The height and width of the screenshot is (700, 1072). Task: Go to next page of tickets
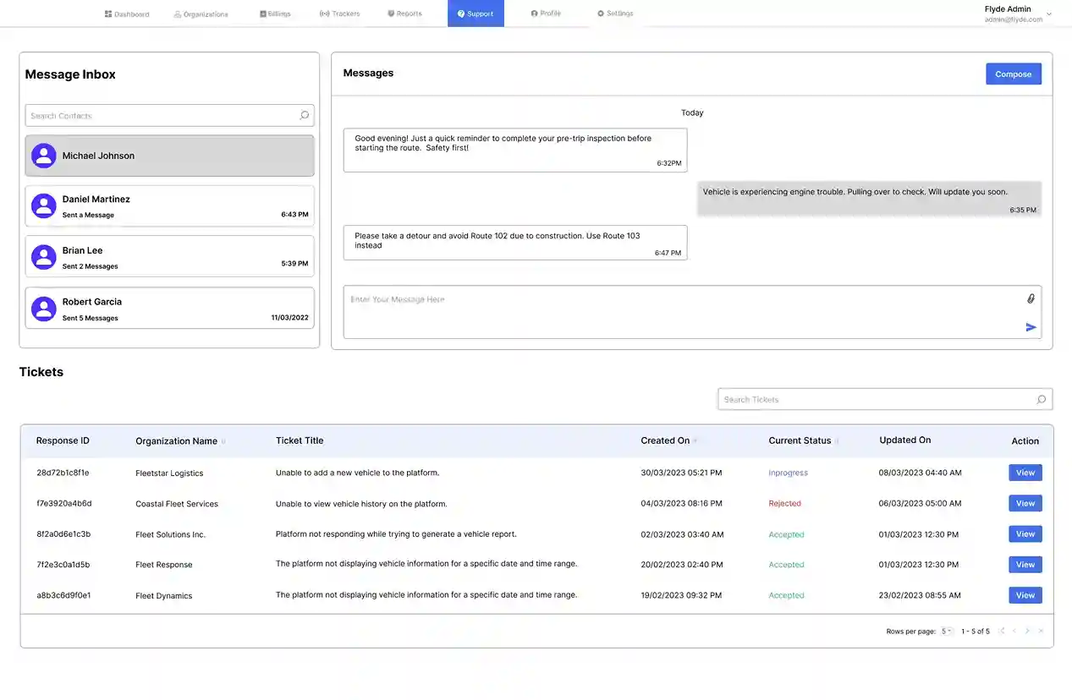coord(1027,632)
